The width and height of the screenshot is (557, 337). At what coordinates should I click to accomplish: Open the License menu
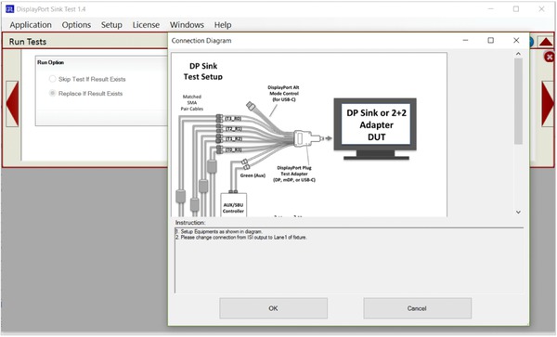[x=146, y=25]
